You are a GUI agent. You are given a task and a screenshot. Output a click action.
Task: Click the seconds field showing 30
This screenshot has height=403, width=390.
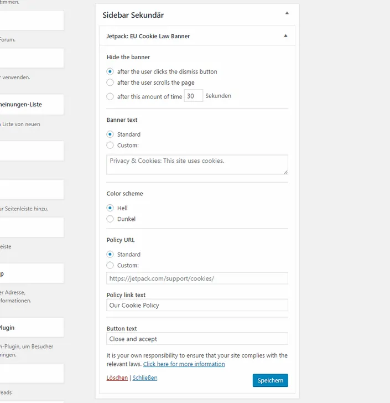(x=194, y=96)
